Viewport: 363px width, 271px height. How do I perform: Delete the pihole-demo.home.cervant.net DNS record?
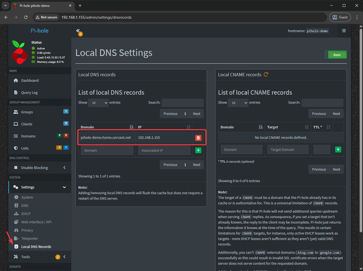pyautogui.click(x=198, y=138)
